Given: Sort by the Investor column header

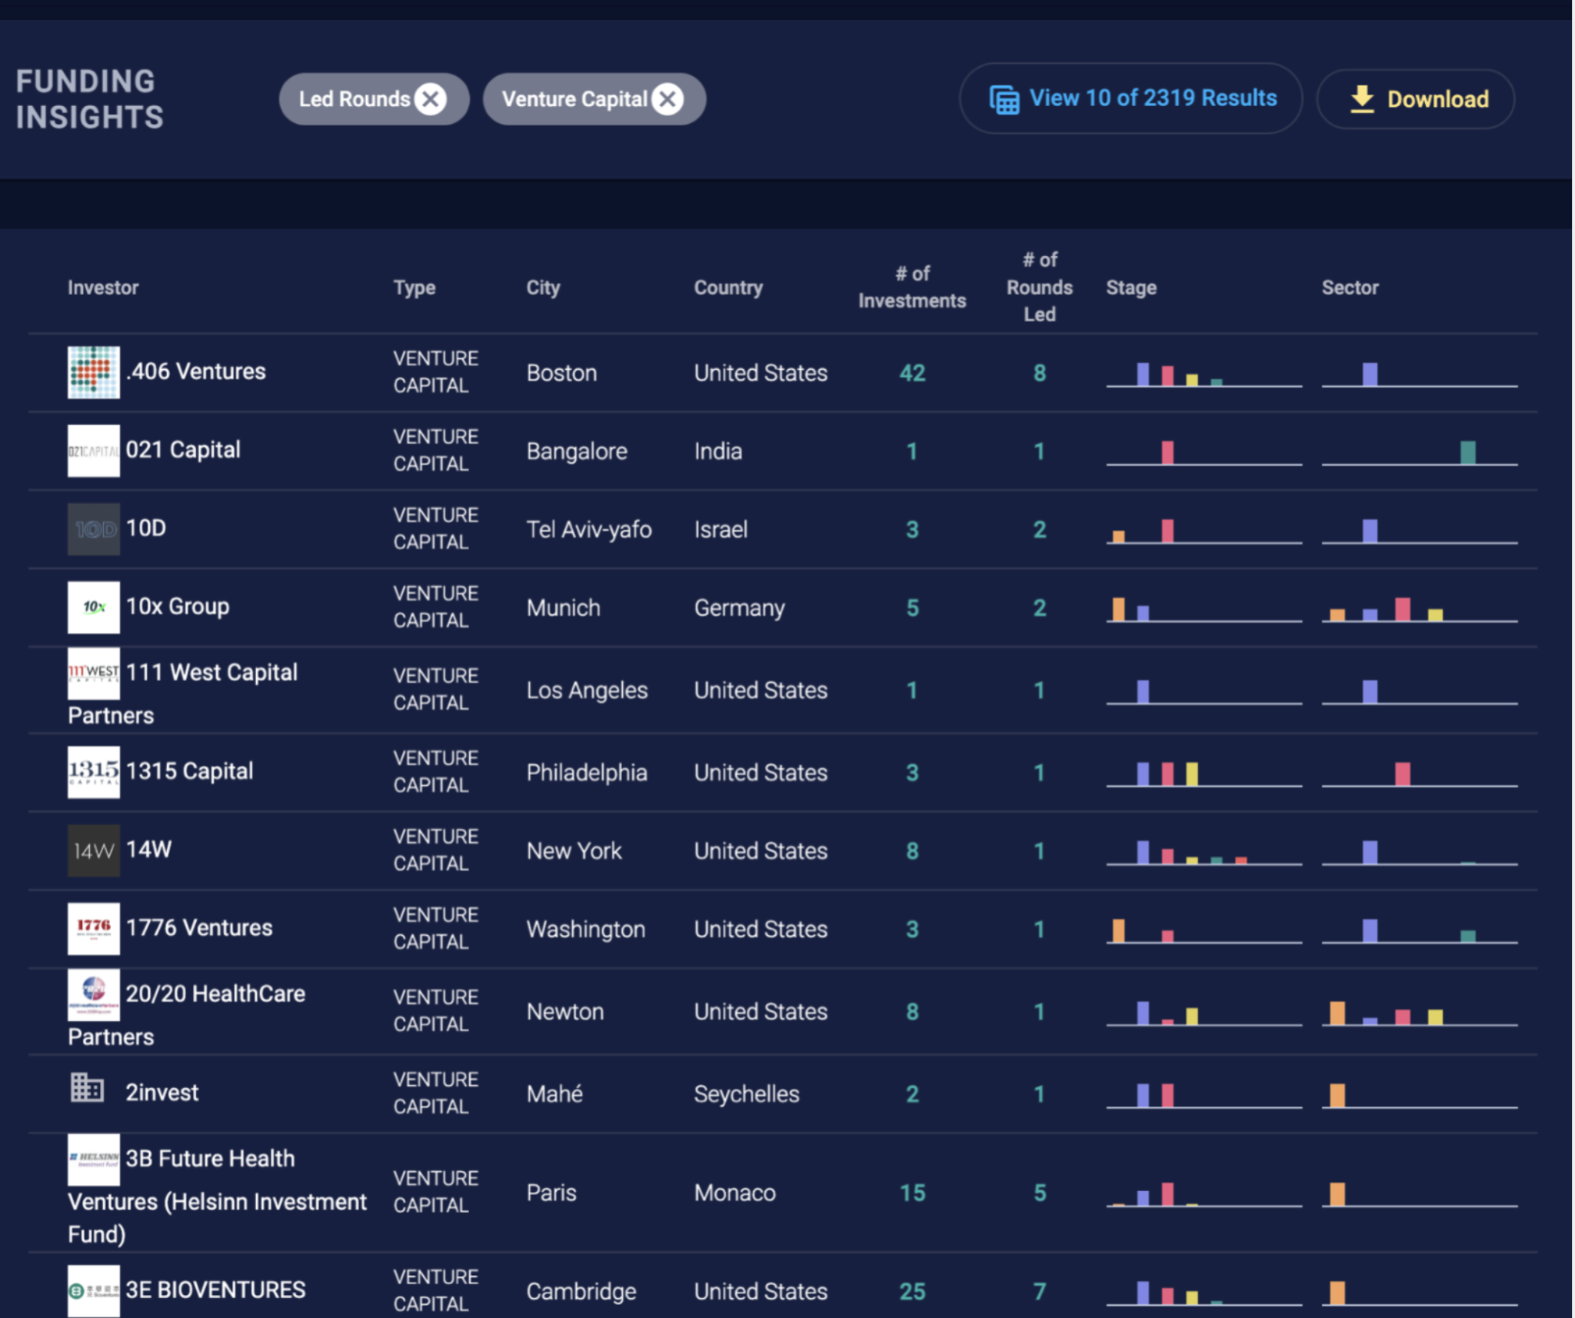Looking at the screenshot, I should point(103,288).
